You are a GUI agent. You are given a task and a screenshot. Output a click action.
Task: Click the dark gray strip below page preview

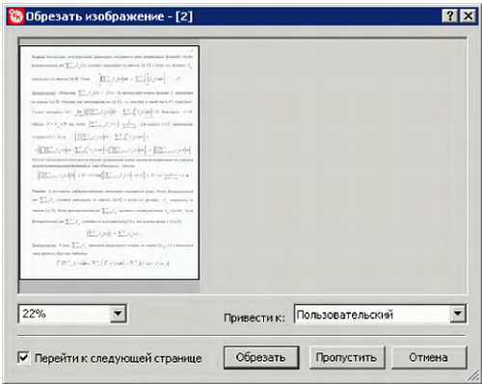click(x=109, y=287)
